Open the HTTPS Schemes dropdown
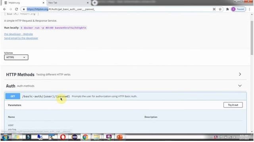254x142 pixels. pos(16,57)
